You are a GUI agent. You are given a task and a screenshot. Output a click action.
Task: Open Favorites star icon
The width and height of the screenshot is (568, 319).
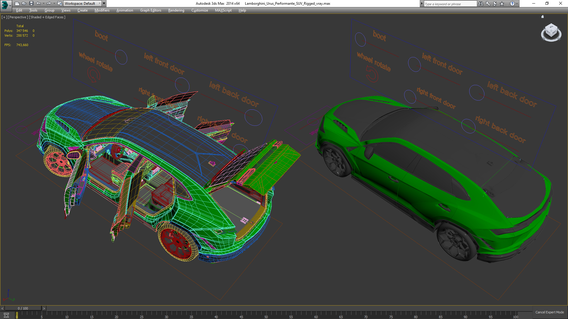click(x=502, y=4)
